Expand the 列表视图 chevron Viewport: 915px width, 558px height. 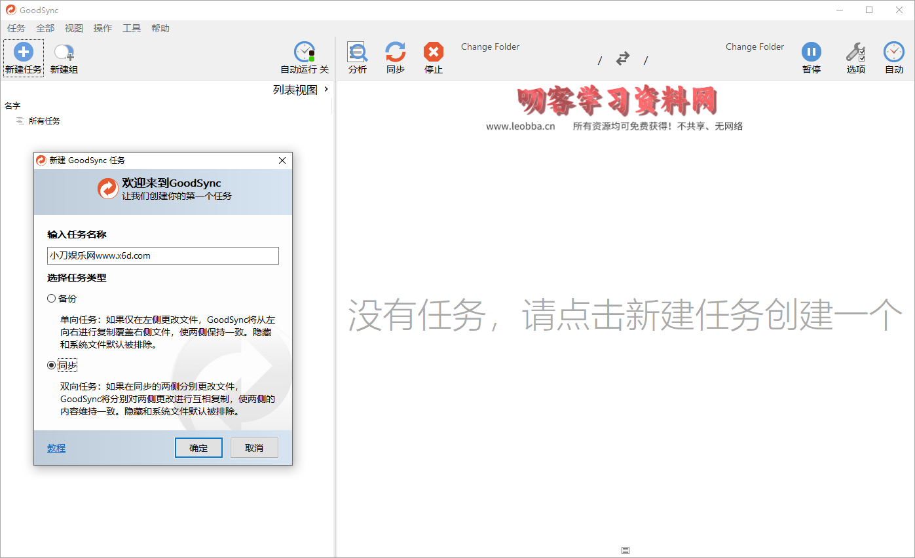click(326, 90)
